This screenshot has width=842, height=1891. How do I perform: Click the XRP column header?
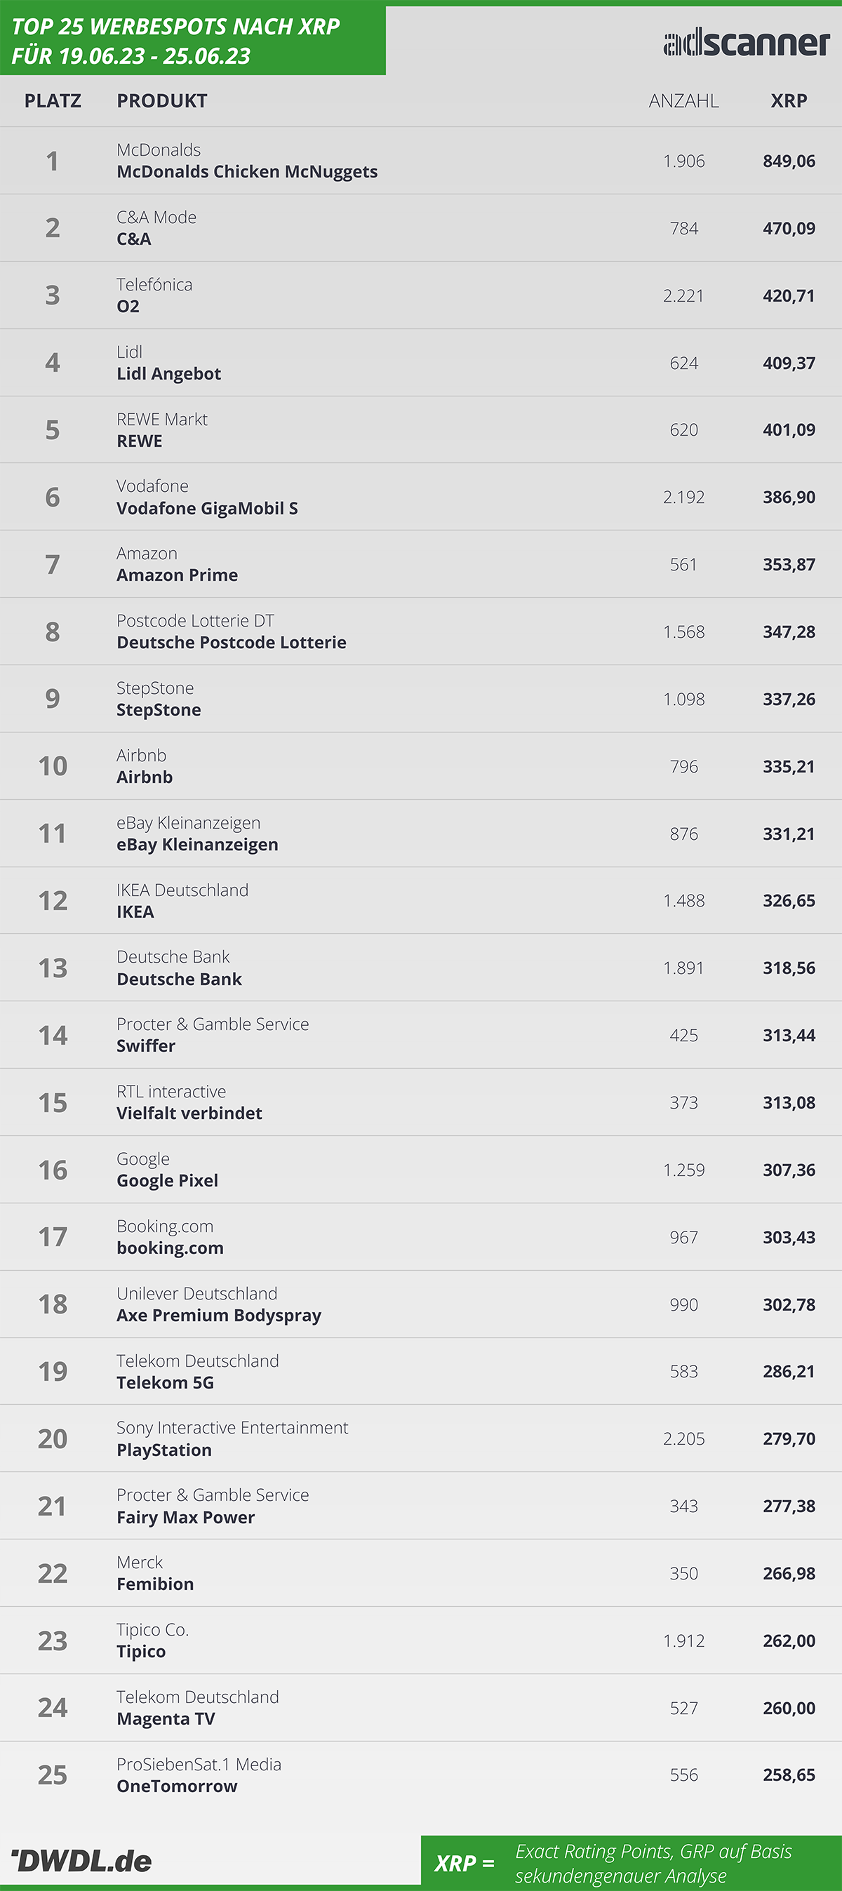click(789, 100)
